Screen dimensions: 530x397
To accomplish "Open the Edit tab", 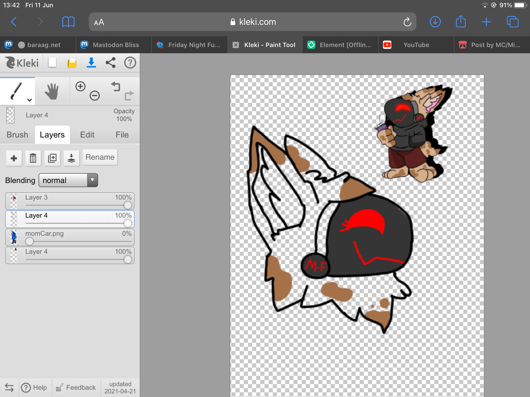I will click(x=87, y=135).
